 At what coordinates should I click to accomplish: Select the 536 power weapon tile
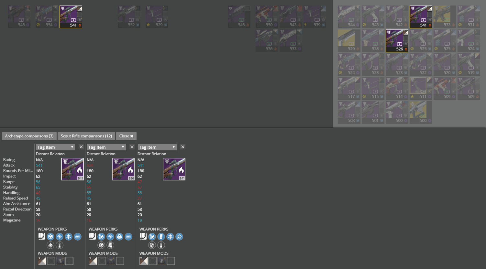267,41
